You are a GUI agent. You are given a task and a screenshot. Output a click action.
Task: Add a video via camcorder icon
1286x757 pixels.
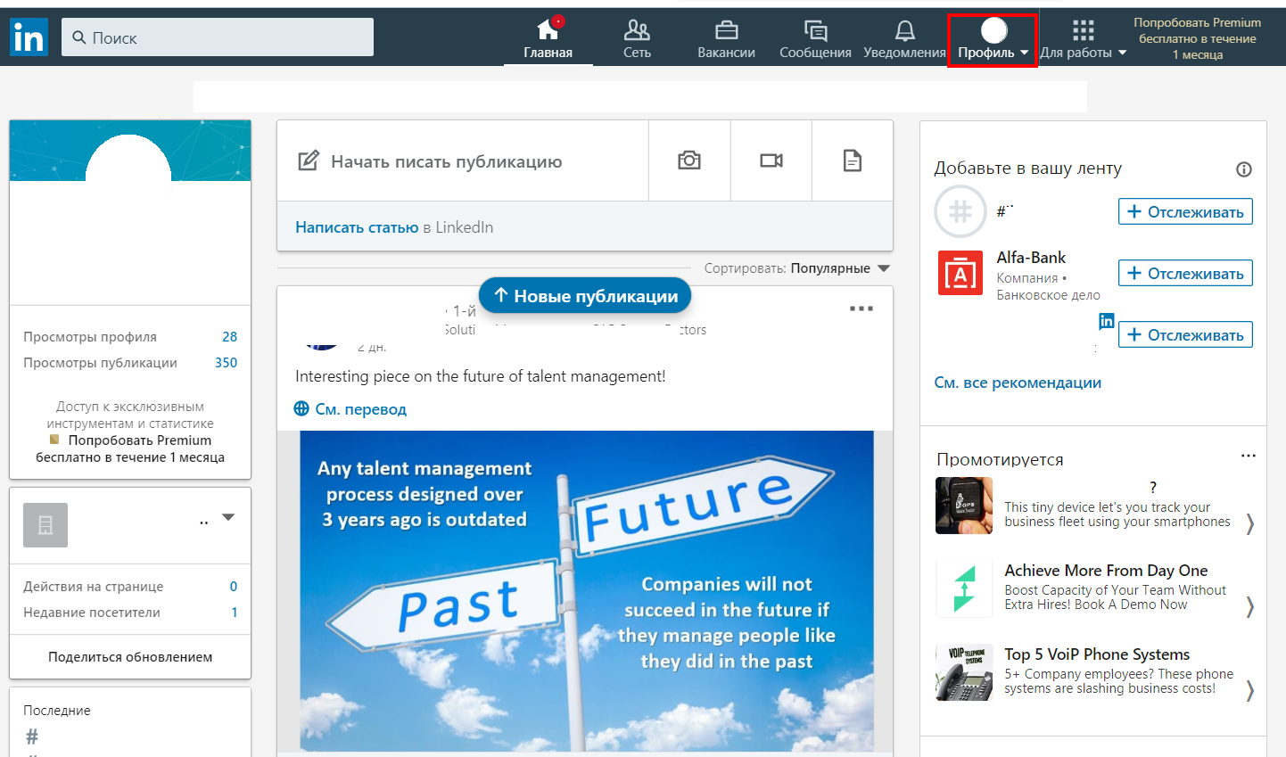[771, 160]
